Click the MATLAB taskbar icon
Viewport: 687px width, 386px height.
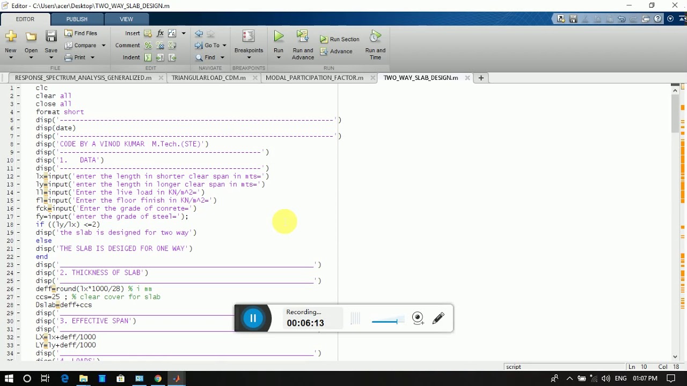177,378
